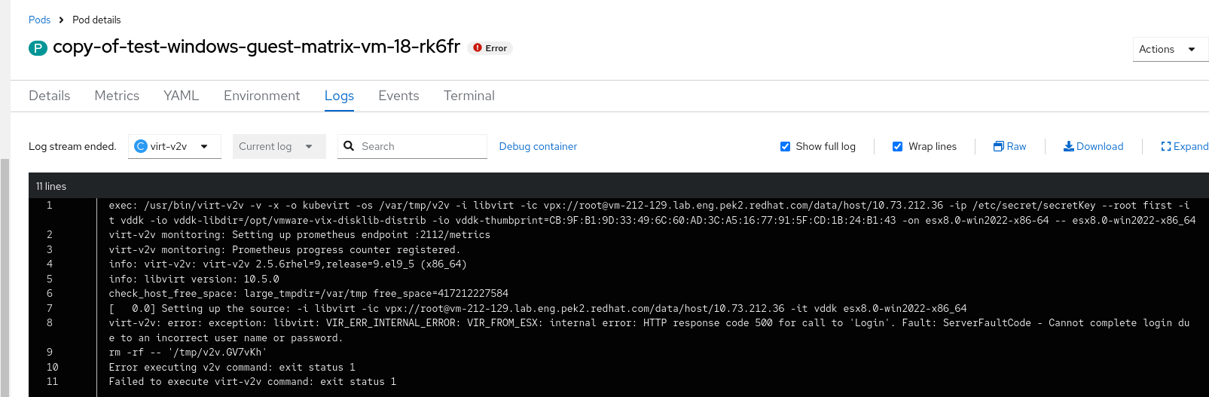The width and height of the screenshot is (1209, 397).
Task: Disable the Show full log checkbox
Action: coord(785,147)
